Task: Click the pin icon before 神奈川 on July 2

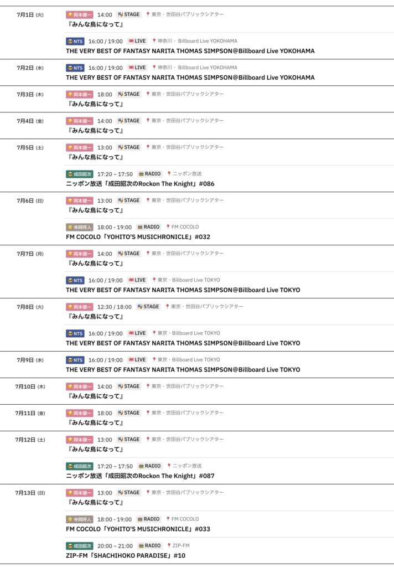Action: [154, 68]
